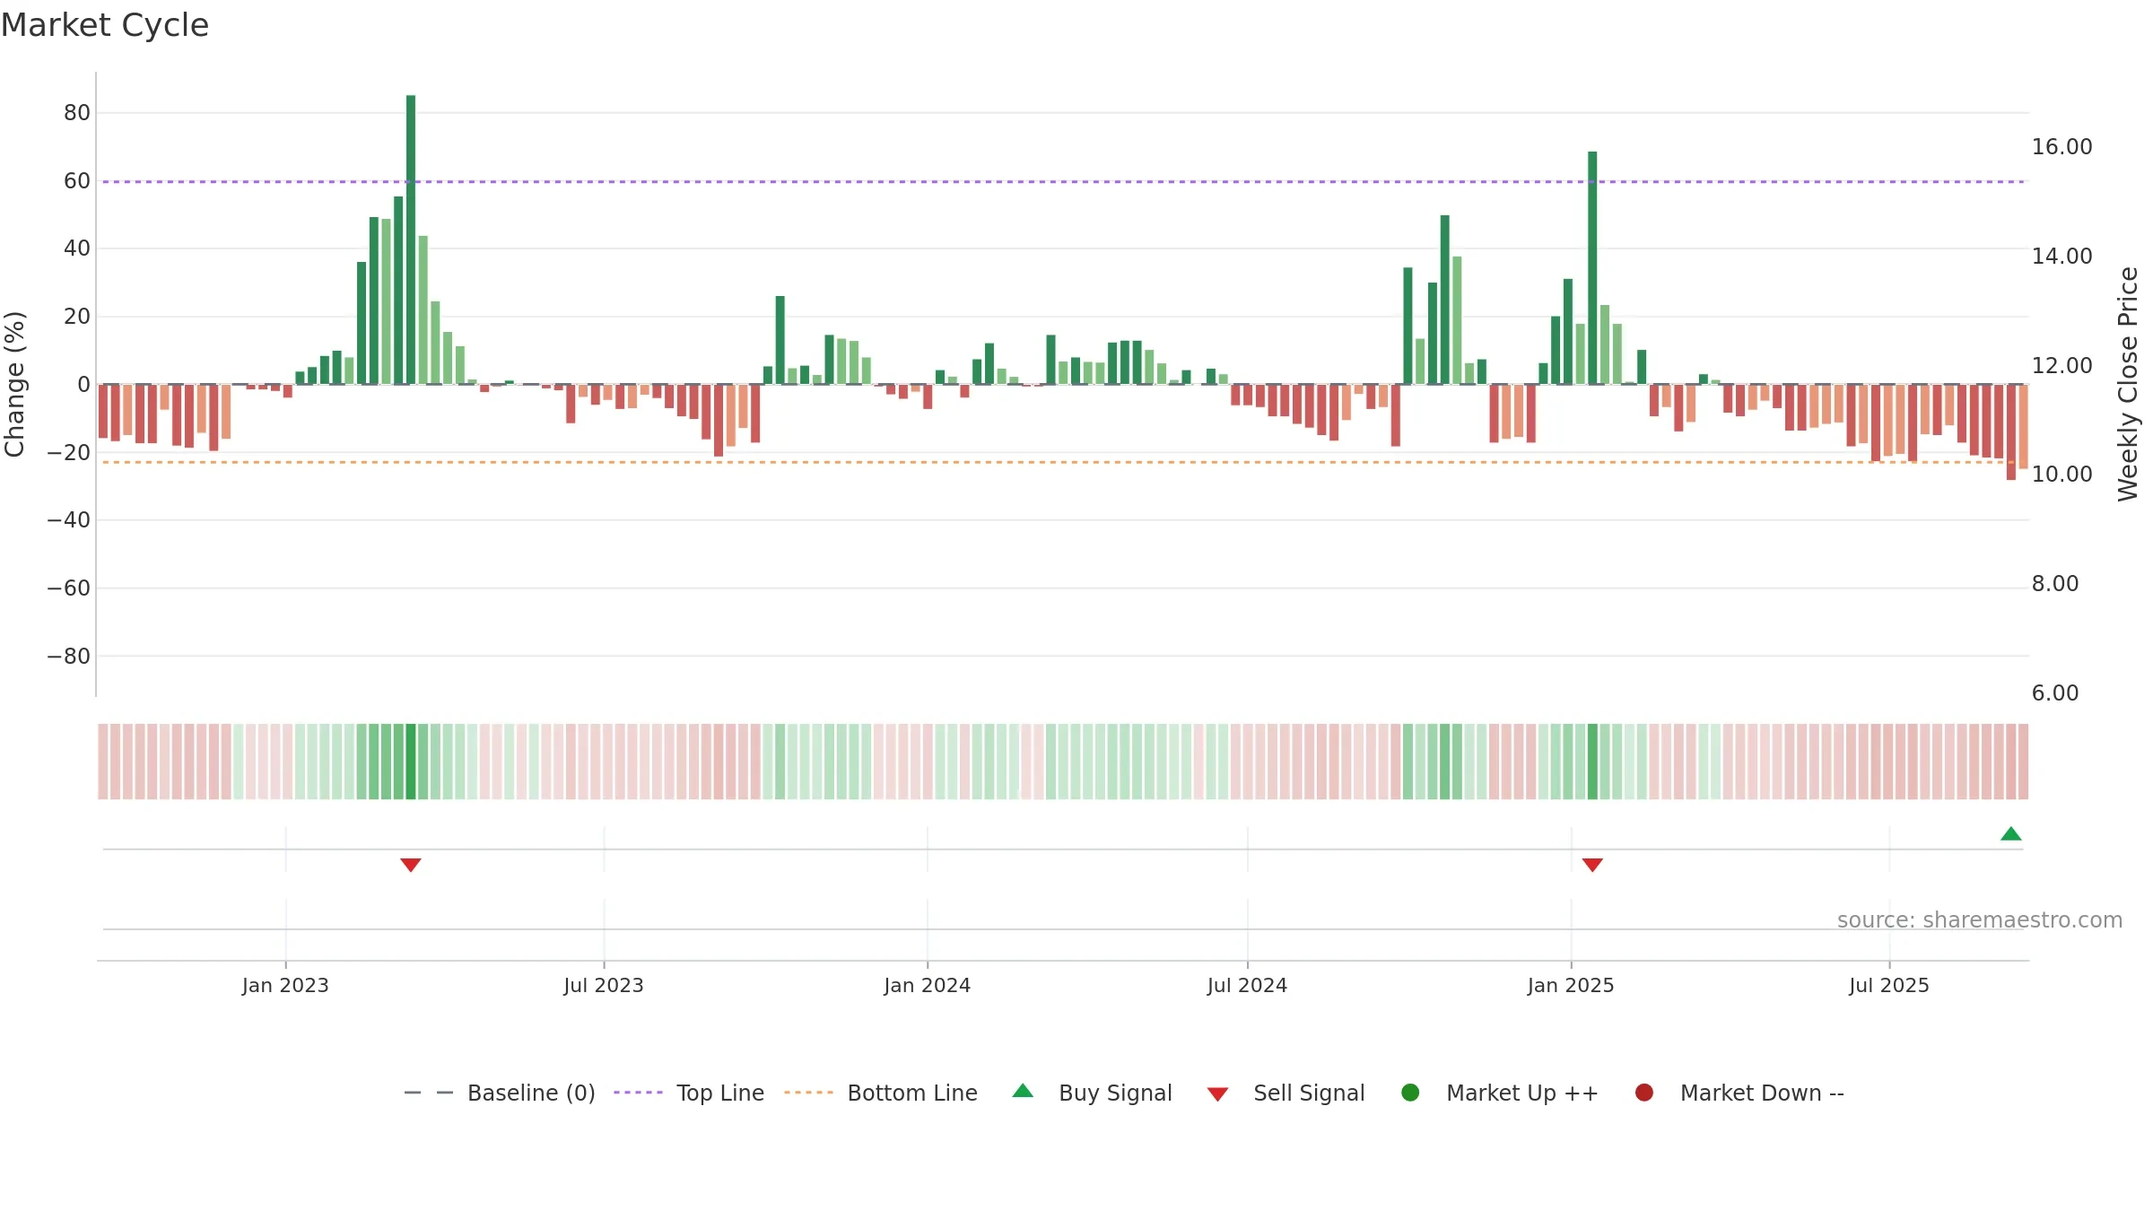Click the Jan 2025 red sell signal triangle

point(1592,865)
